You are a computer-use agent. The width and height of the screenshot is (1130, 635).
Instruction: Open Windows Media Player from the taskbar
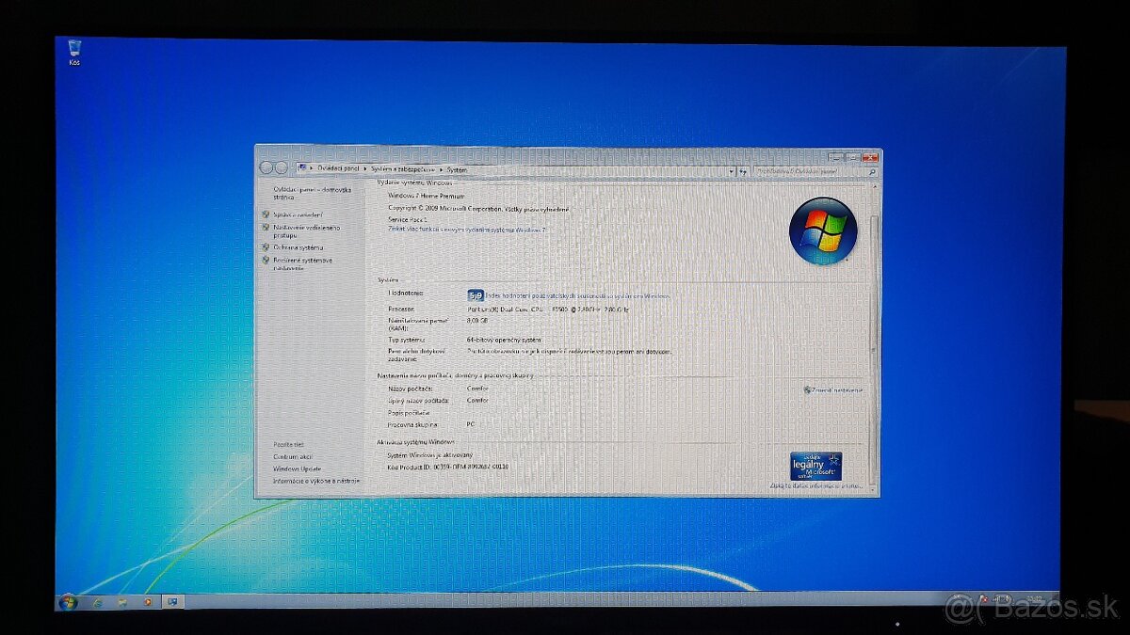click(x=147, y=601)
